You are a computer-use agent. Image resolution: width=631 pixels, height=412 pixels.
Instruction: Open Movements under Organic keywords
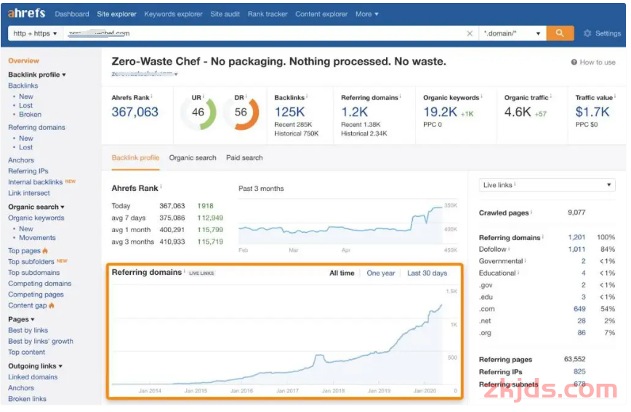37,239
